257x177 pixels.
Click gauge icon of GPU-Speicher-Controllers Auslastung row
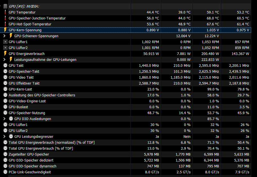tap(5, 95)
